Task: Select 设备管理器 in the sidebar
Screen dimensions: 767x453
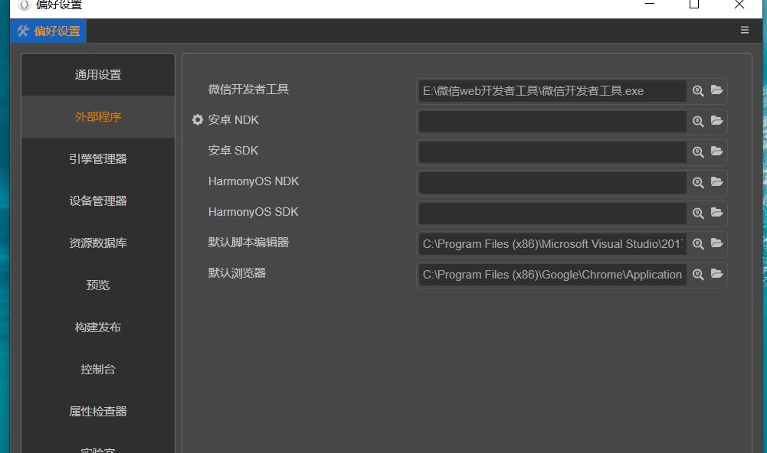Action: pyautogui.click(x=97, y=200)
